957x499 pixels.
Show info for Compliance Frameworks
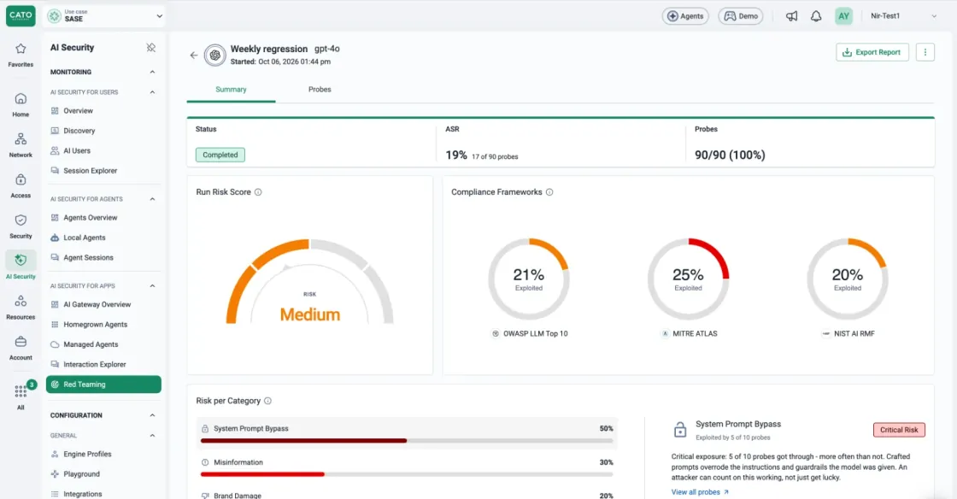[x=549, y=192]
